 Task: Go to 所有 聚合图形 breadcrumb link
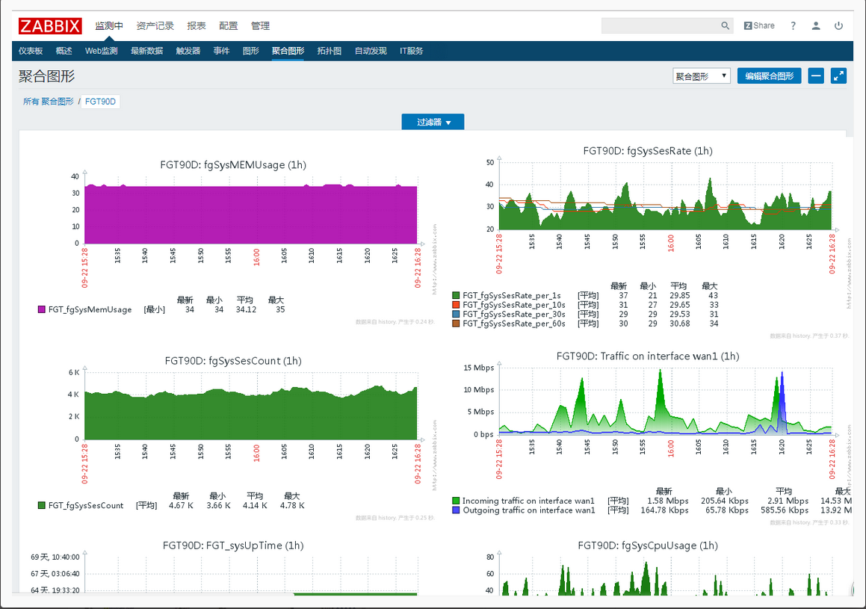(48, 102)
